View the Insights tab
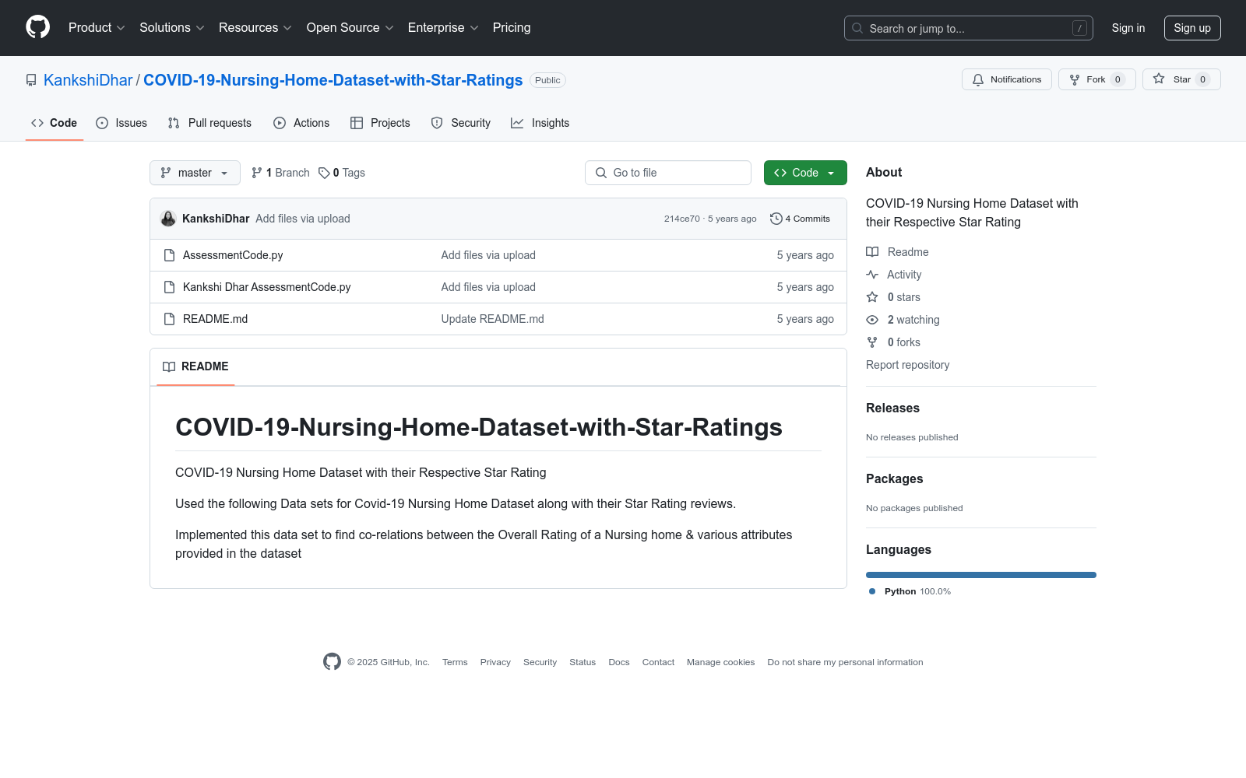This screenshot has width=1246, height=778. click(x=540, y=123)
